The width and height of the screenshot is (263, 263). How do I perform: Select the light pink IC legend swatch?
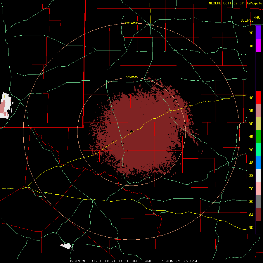click(258, 188)
